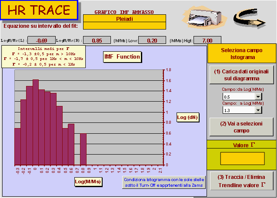Open the 'Campo: a Log(M/Ms)' dropdown arrow

coord(258,110)
